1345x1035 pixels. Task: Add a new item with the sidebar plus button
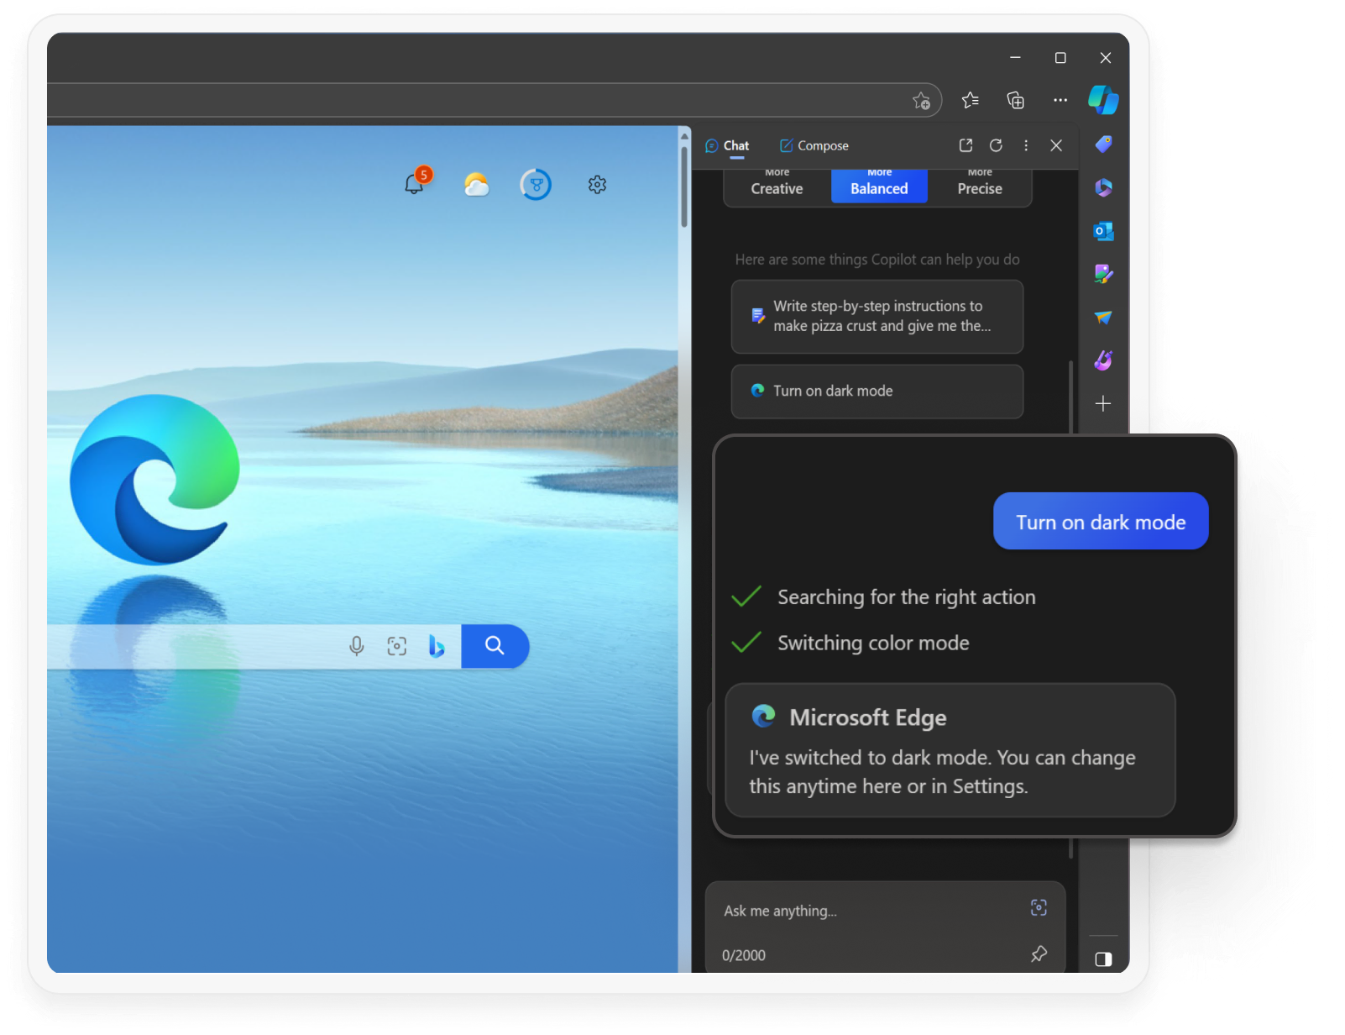click(1102, 403)
